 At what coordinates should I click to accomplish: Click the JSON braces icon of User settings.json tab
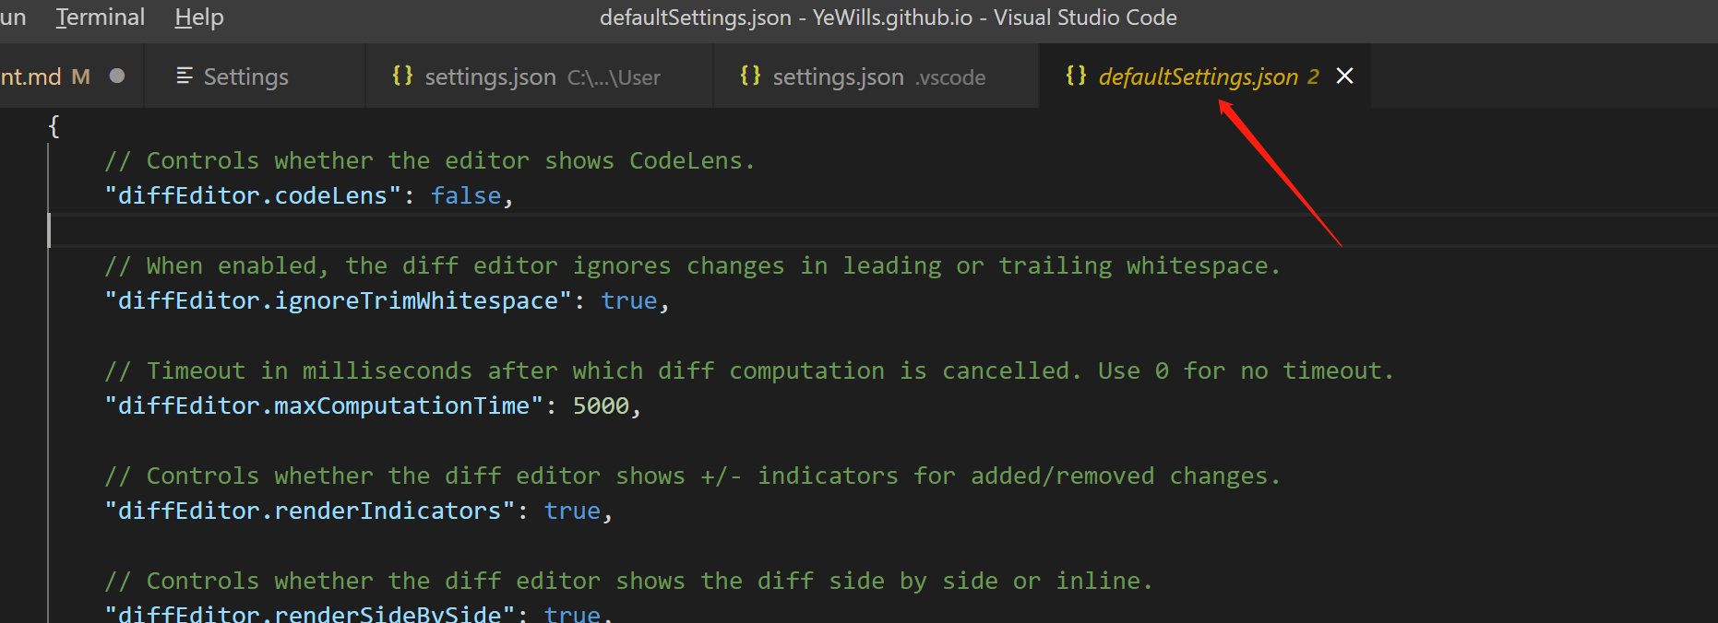[402, 76]
